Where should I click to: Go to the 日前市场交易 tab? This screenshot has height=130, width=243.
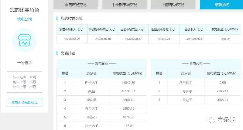pos(173,5)
